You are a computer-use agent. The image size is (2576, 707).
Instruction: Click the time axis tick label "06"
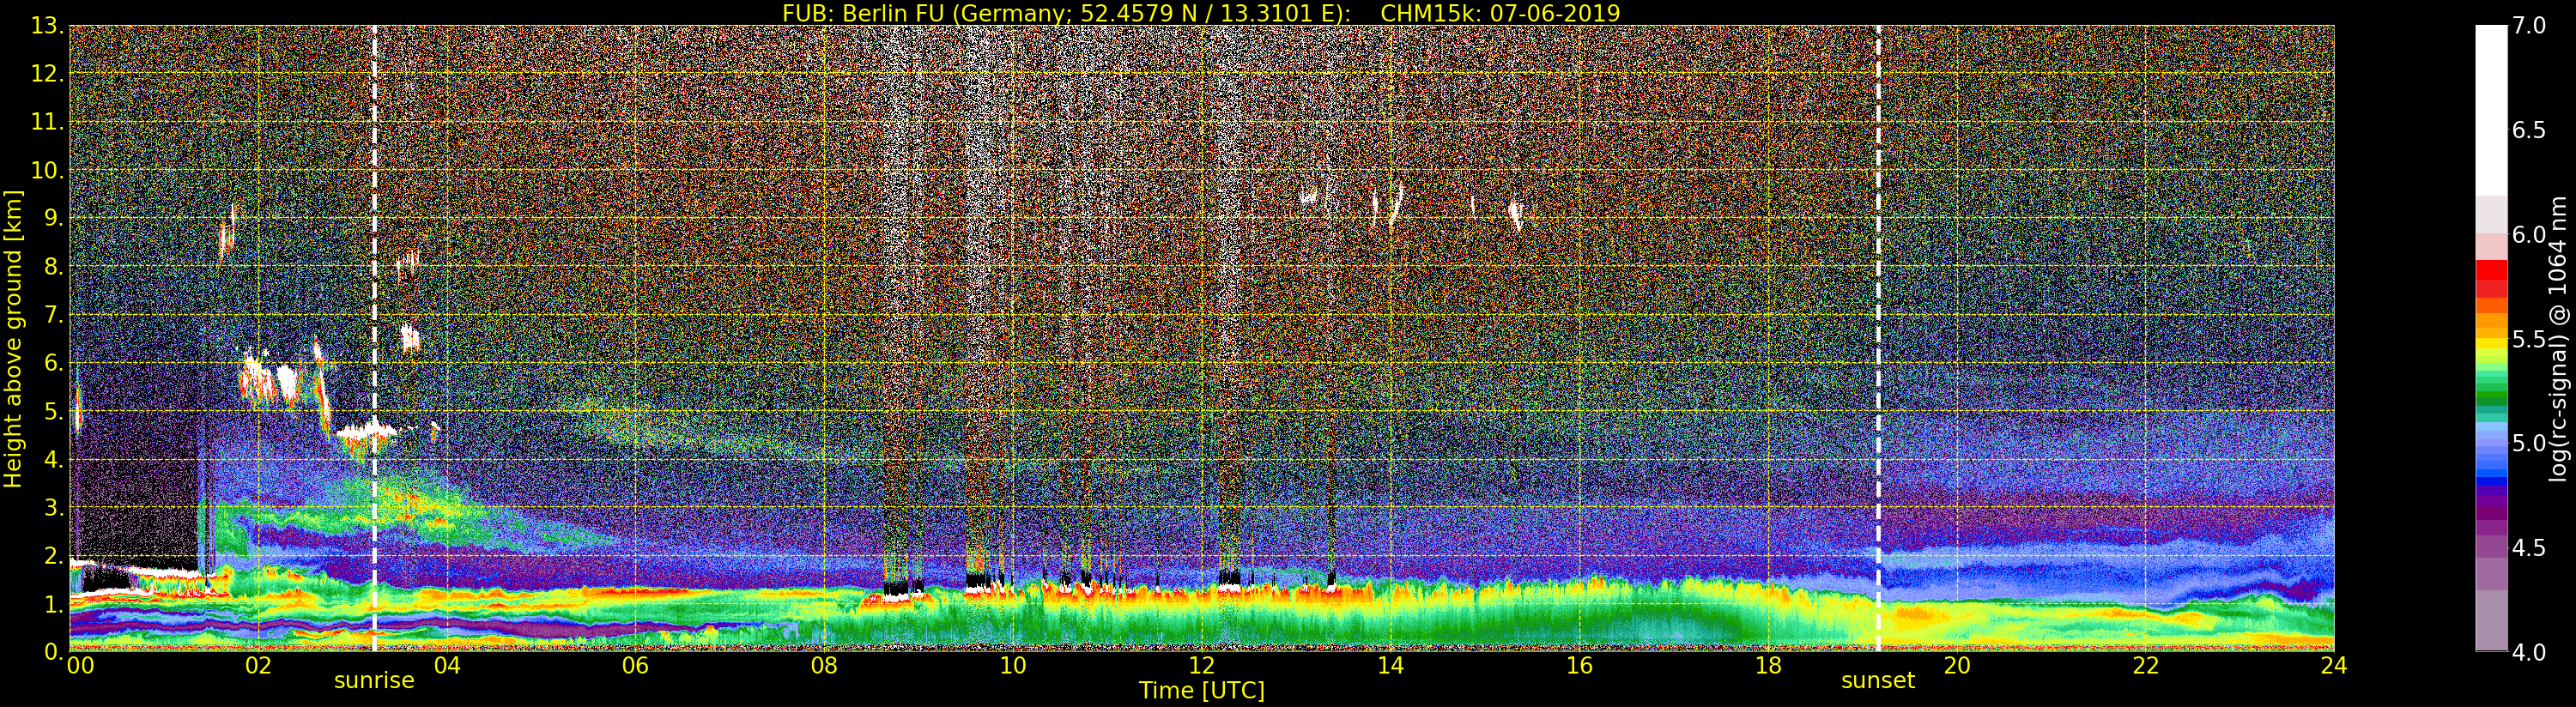tap(636, 666)
